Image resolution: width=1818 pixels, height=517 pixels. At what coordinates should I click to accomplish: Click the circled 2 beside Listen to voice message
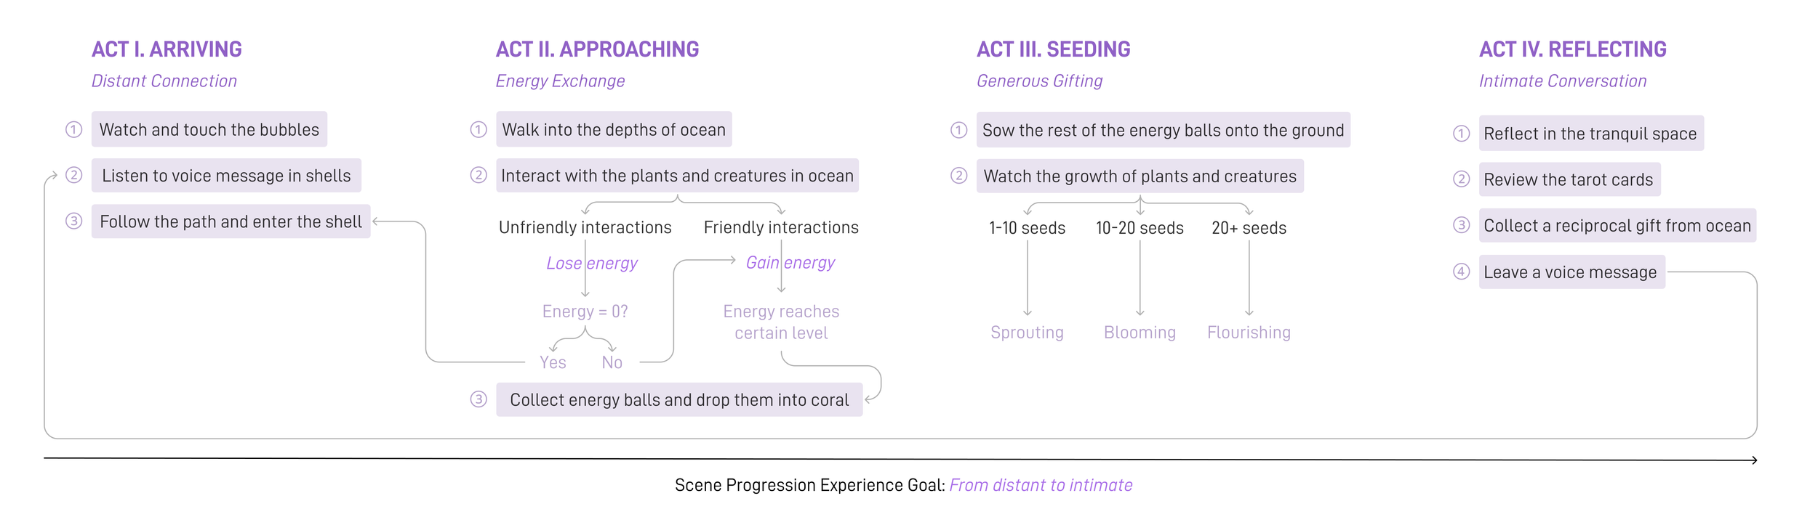tap(73, 175)
